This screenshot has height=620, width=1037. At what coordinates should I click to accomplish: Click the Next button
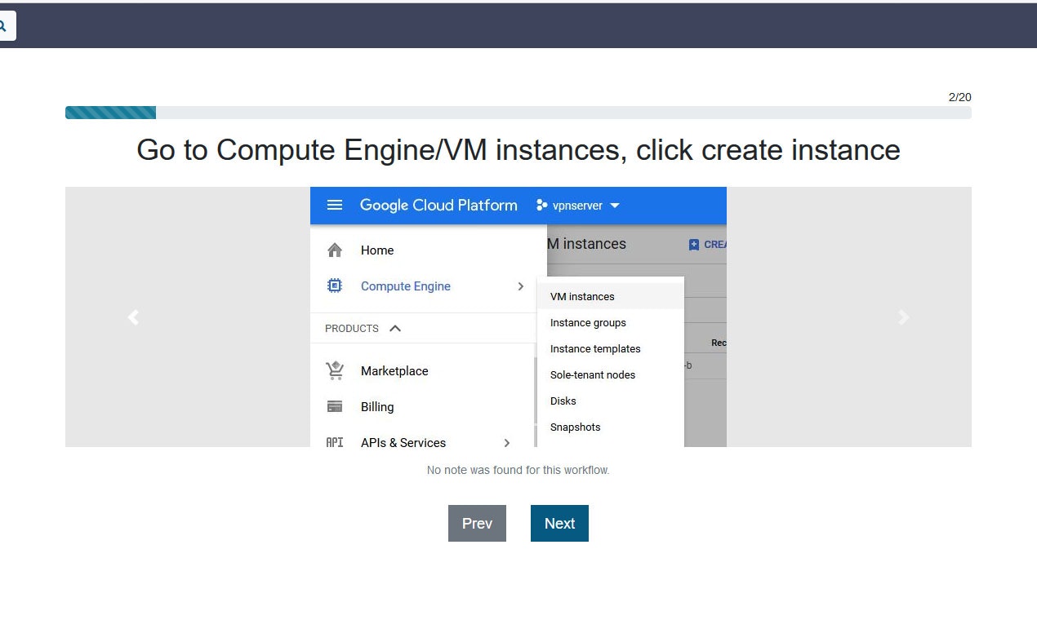559,523
